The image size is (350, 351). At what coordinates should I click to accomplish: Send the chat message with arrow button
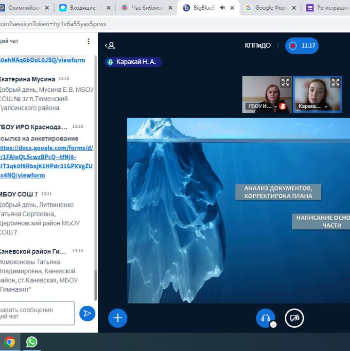pos(87,314)
